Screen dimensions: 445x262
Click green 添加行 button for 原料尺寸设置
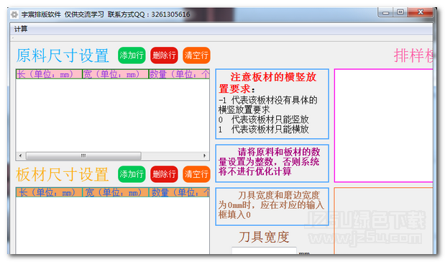coord(132,55)
